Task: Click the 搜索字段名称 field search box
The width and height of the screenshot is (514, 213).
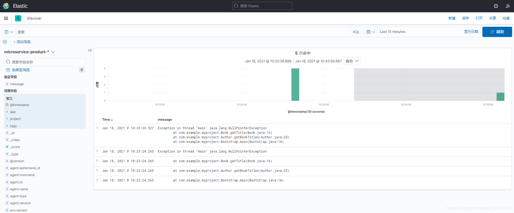Action: pyautogui.click(x=45, y=62)
